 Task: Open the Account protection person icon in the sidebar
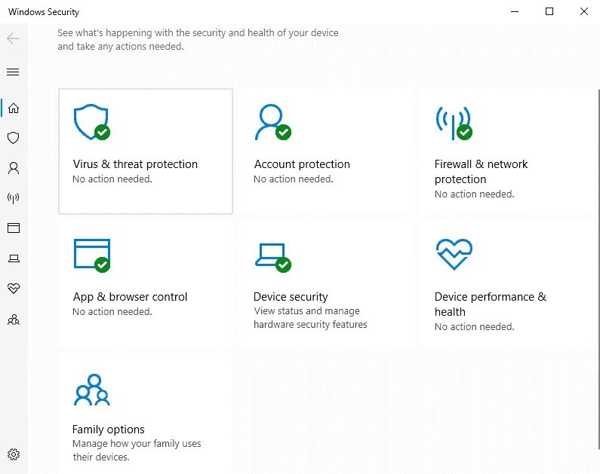coord(14,168)
